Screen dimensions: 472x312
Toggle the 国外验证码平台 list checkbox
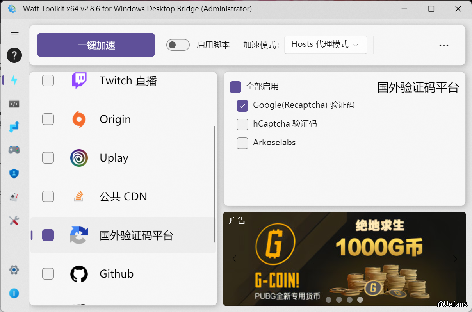coord(48,235)
